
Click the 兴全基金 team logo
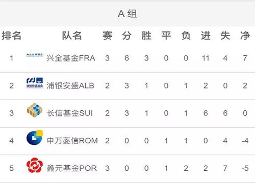point(35,55)
